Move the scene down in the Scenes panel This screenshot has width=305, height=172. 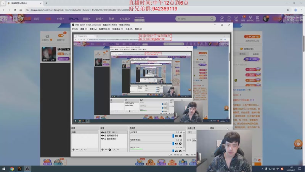pyautogui.click(x=85, y=150)
